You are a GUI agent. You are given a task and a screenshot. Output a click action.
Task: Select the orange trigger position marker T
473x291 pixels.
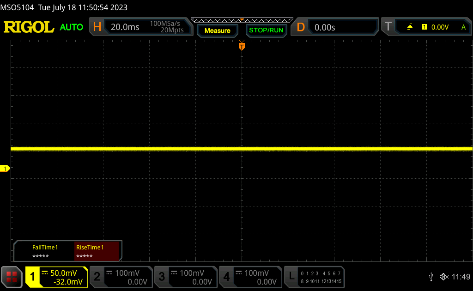[x=242, y=46]
